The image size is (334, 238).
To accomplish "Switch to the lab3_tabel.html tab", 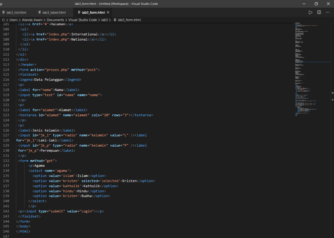I will pyautogui.click(x=52, y=12).
